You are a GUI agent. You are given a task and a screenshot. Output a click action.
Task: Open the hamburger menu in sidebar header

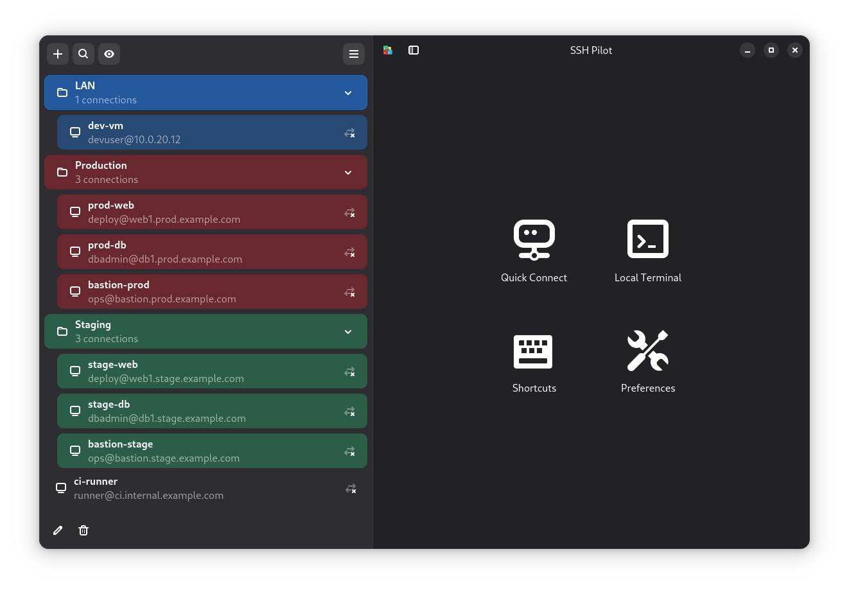point(353,54)
